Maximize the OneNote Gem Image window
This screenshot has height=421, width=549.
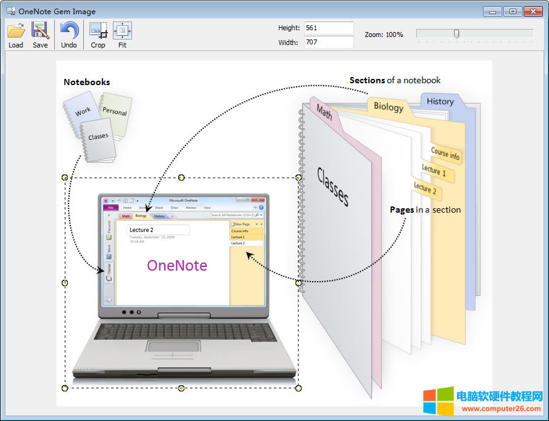511,11
